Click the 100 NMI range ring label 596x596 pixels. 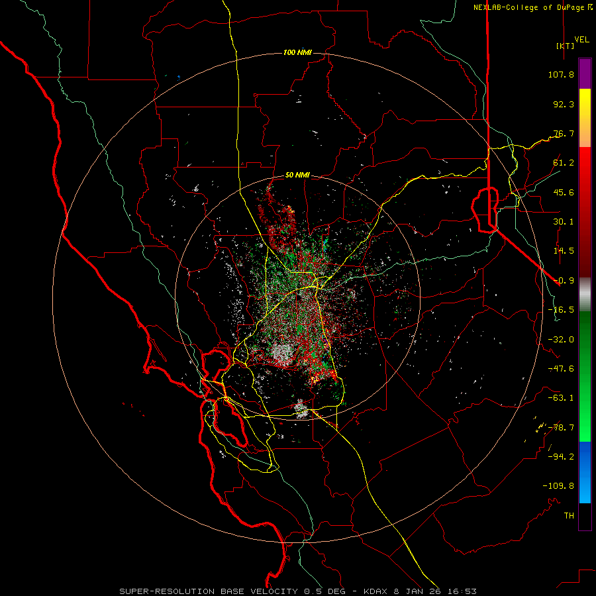click(x=297, y=52)
